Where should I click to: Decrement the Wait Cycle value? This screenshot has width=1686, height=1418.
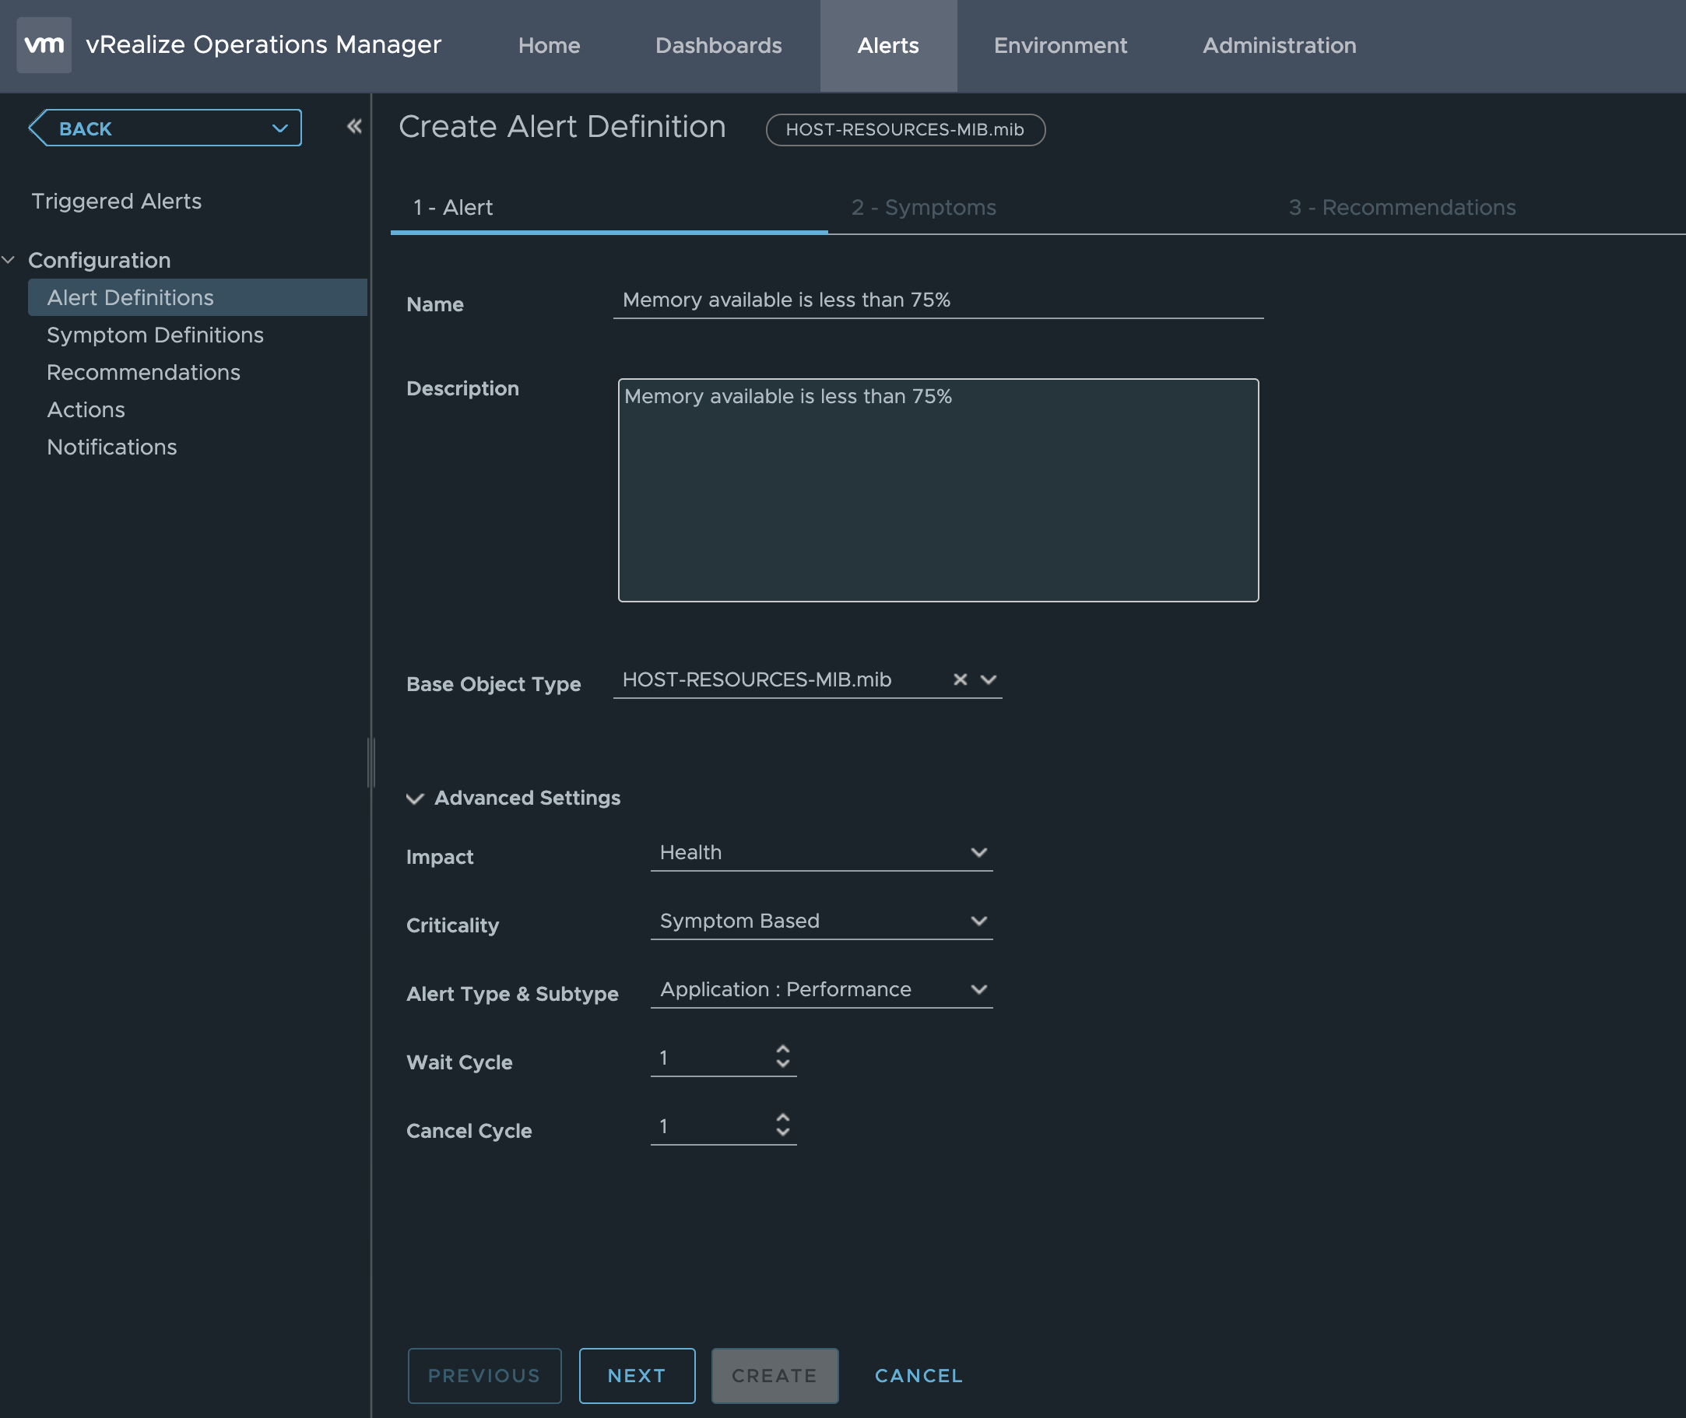(x=782, y=1063)
